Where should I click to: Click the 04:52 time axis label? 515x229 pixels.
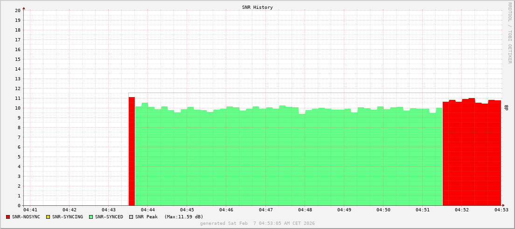coord(461,210)
